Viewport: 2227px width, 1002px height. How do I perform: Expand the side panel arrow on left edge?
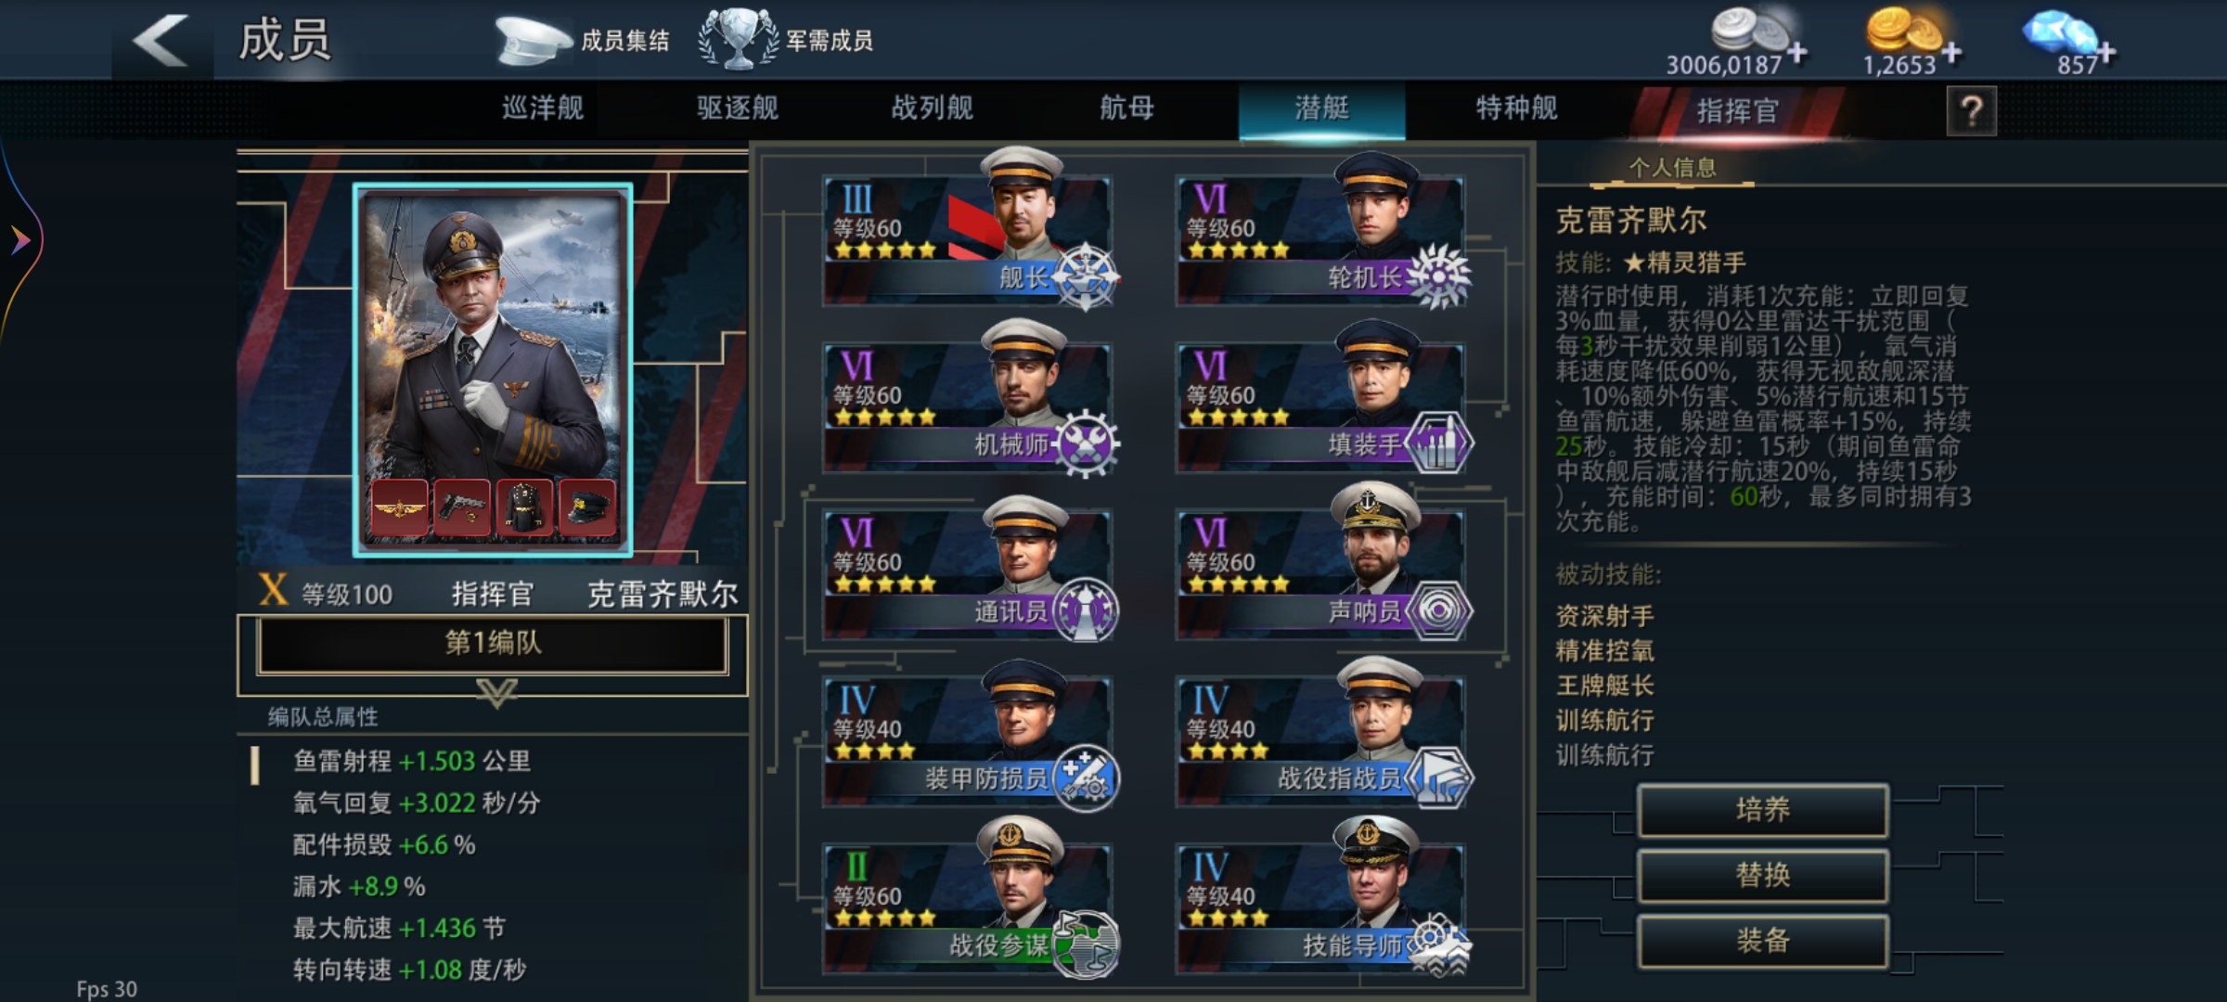(x=20, y=240)
